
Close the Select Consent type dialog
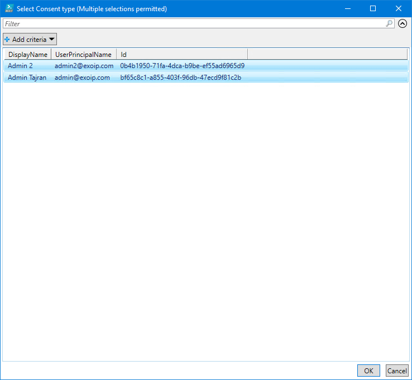(399, 8)
